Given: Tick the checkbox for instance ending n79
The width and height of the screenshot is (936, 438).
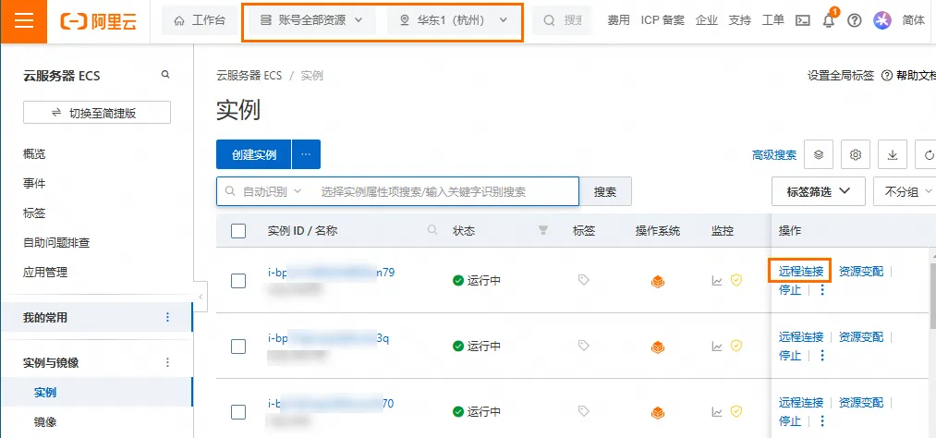Looking at the screenshot, I should tap(238, 280).
